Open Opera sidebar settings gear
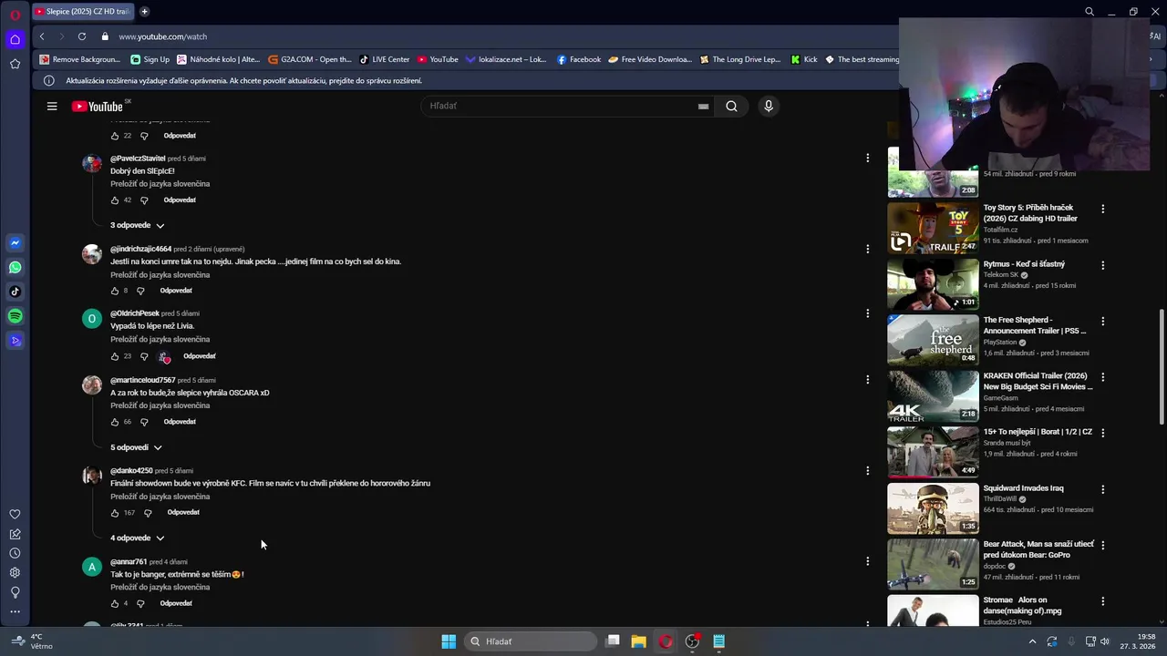The image size is (1167, 656). coord(15,573)
